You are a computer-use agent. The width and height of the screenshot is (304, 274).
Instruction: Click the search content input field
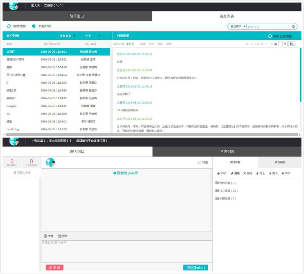pos(269,27)
